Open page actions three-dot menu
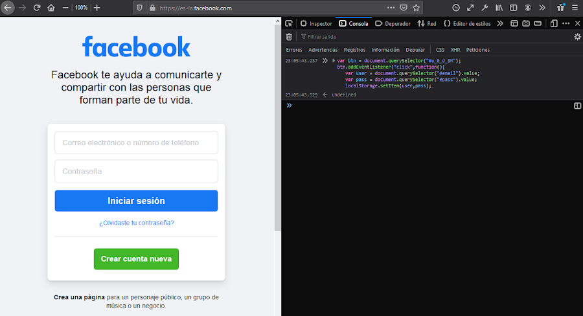This screenshot has width=583, height=316. [x=391, y=8]
